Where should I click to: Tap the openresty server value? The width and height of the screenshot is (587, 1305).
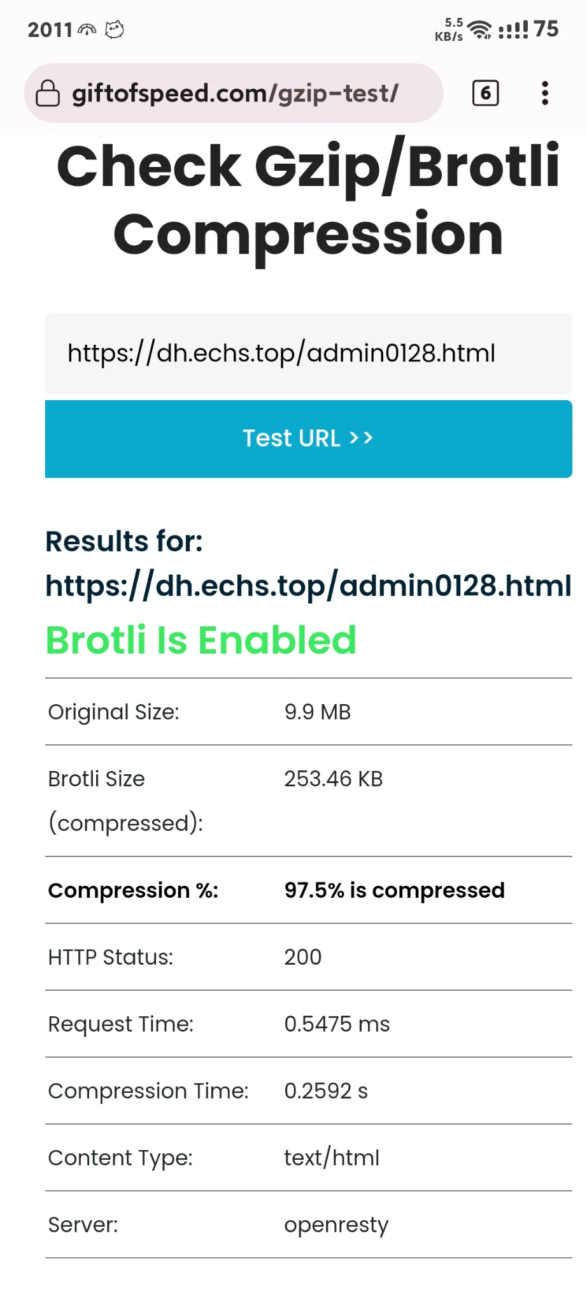click(x=336, y=1225)
